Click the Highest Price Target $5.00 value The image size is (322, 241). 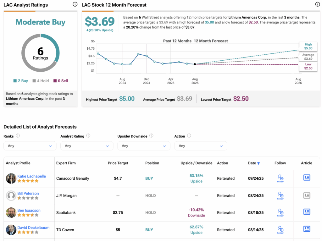point(127,99)
